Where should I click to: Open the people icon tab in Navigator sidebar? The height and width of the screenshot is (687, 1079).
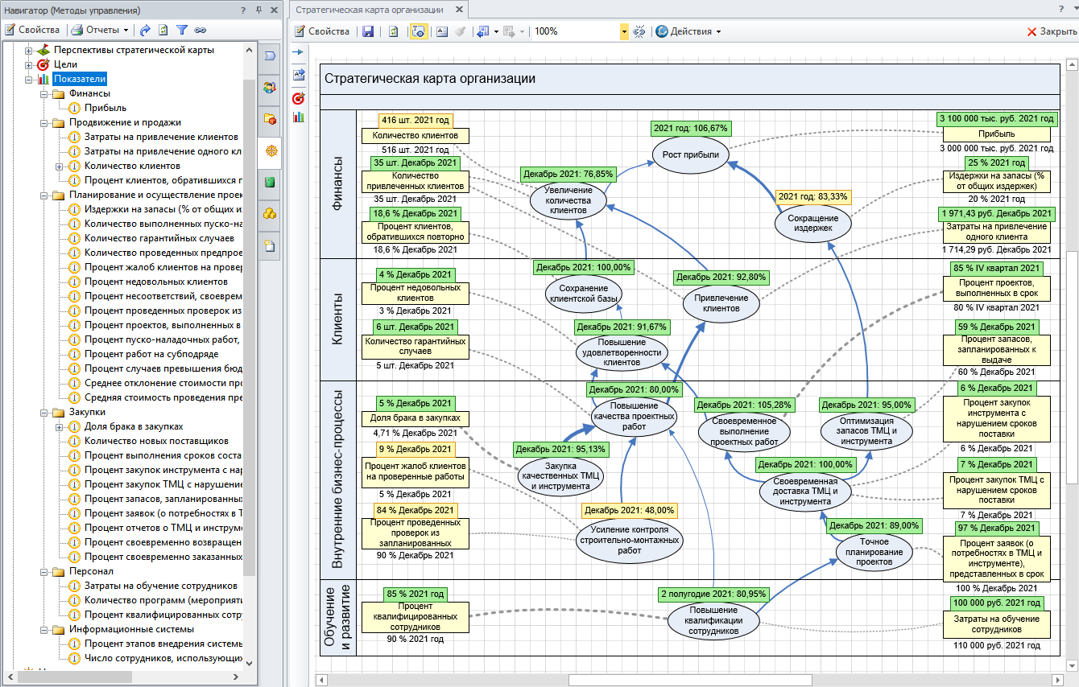[x=271, y=87]
